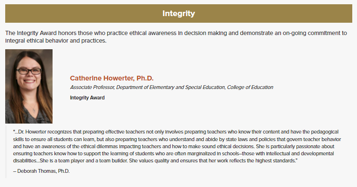
Task: Click the award recipient's portrait photo
Action: click(x=29, y=86)
